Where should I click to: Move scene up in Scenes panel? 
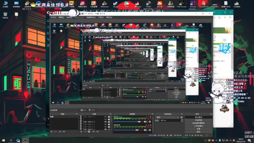click(60, 132)
